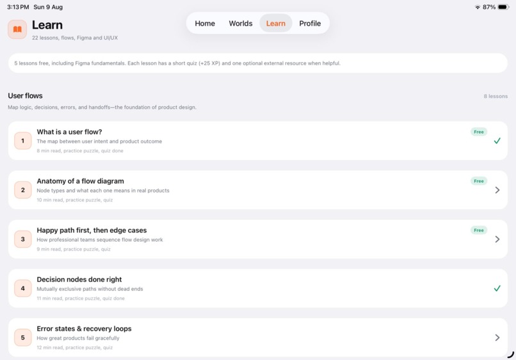
Task: Click the 3:13 PM clock
Action: [18, 7]
